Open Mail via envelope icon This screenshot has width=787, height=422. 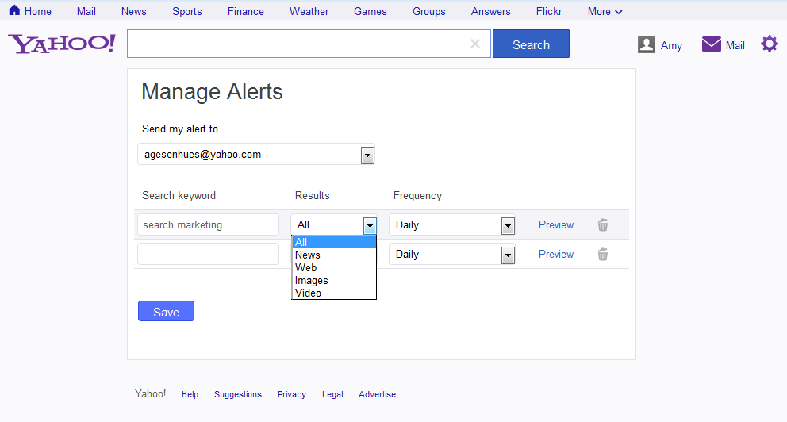point(711,44)
